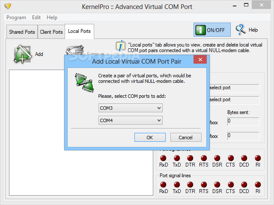Toggle the ON/OFF power button
Image resolution: width=274 pixels, height=205 pixels.
pos(212,30)
